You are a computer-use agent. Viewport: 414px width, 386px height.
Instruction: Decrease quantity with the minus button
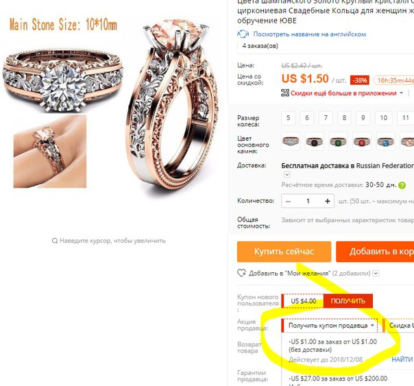288,202
